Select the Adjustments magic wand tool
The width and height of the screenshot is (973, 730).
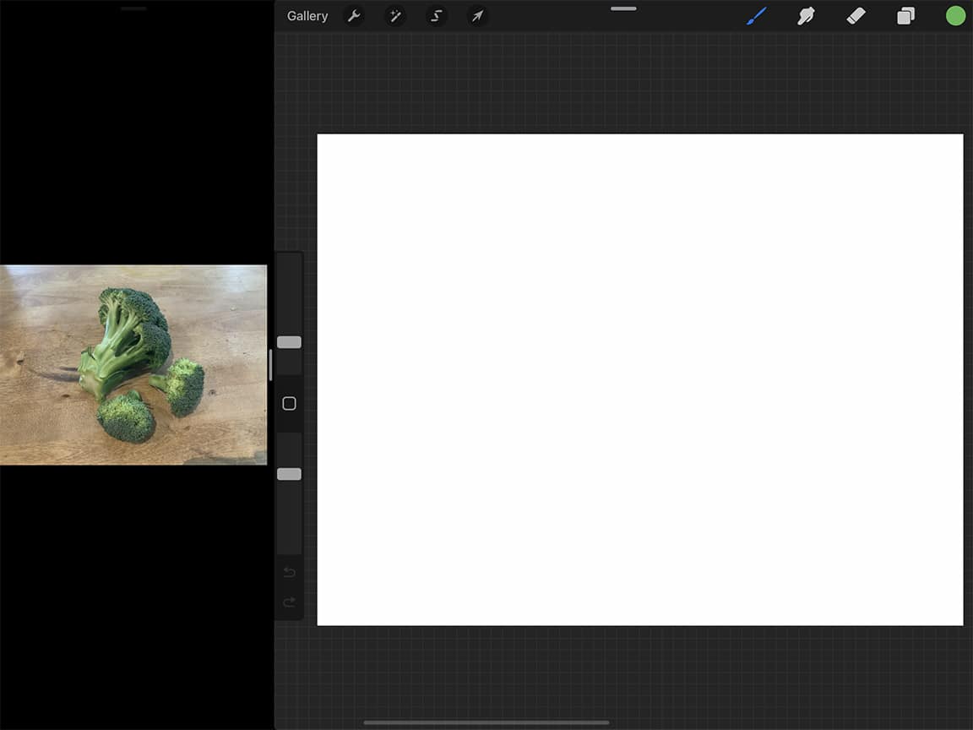395,15
